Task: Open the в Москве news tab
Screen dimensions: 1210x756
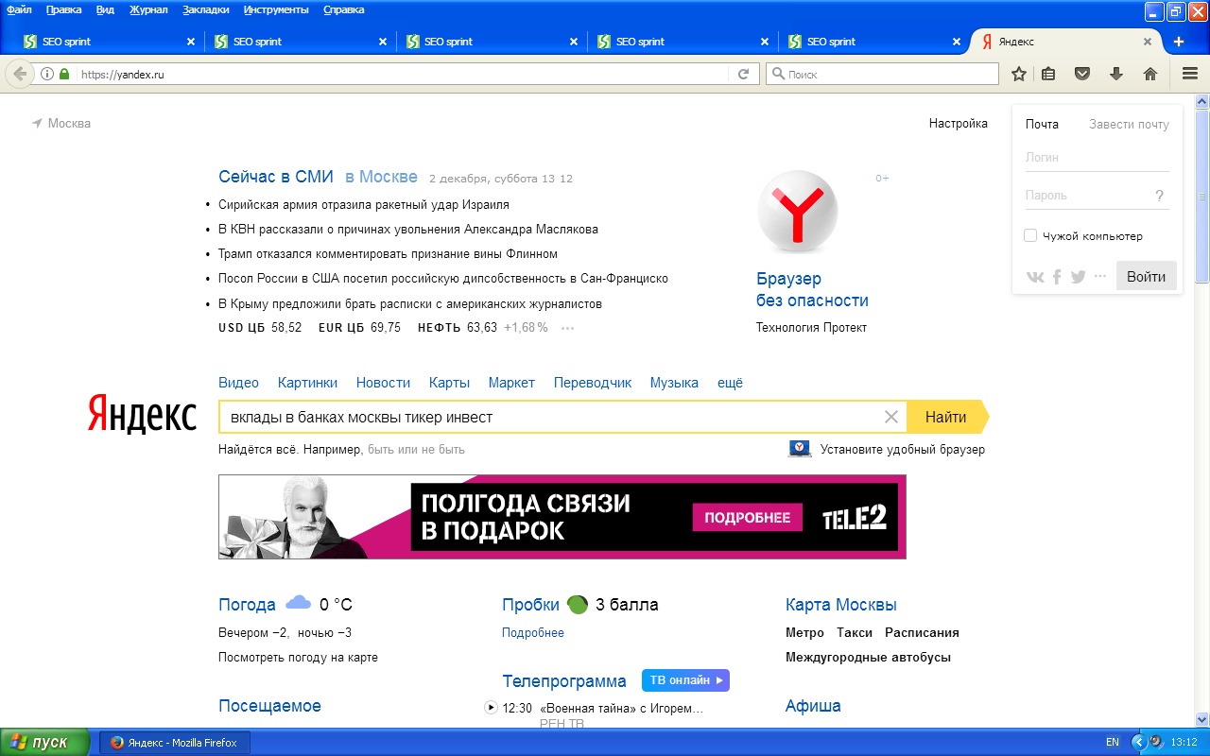Action: click(x=381, y=177)
